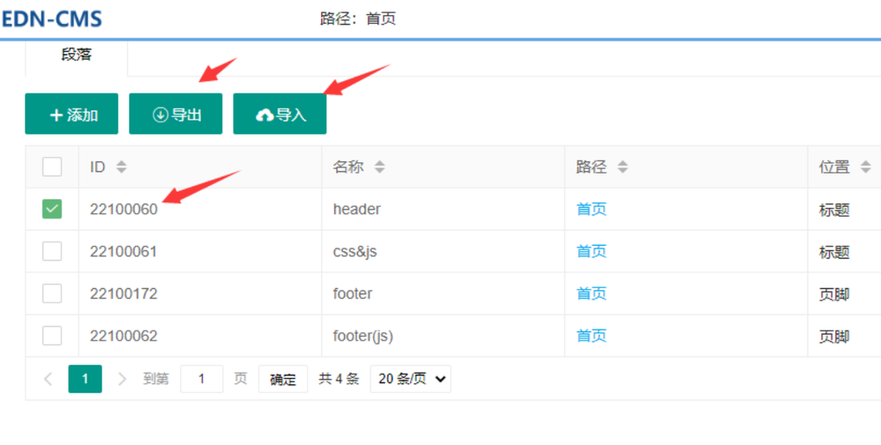Image resolution: width=881 pixels, height=445 pixels.
Task: Switch to the 段落 tab
Action: (77, 55)
